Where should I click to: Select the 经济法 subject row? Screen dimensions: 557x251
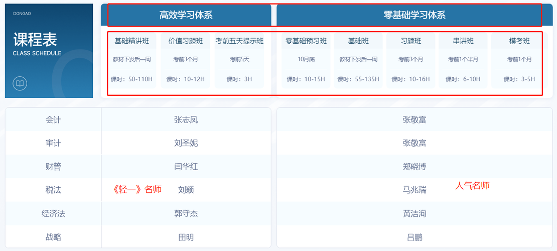[x=53, y=213]
